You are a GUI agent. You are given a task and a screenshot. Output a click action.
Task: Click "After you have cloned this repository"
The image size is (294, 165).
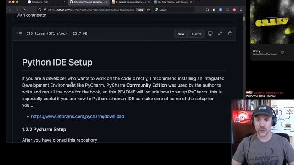click(59, 140)
